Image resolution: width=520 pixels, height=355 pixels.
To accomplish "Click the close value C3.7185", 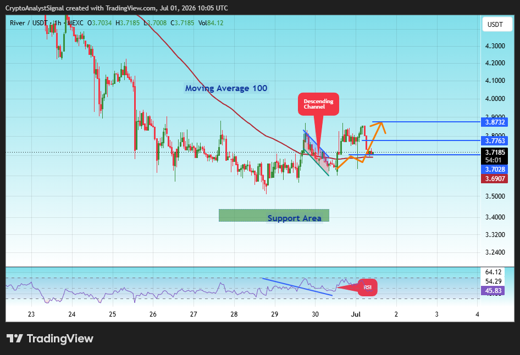I will point(182,23).
